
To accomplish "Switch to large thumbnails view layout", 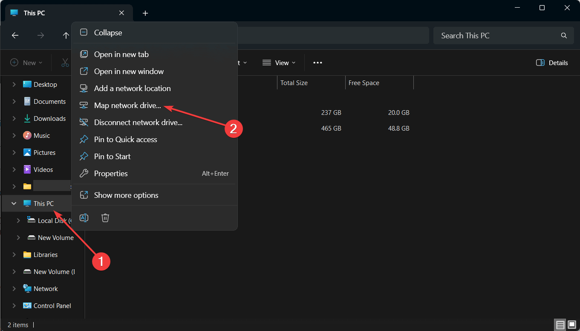I will [x=571, y=325].
